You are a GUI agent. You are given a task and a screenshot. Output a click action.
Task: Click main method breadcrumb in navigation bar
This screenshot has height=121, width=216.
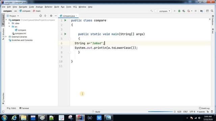point(37,11)
